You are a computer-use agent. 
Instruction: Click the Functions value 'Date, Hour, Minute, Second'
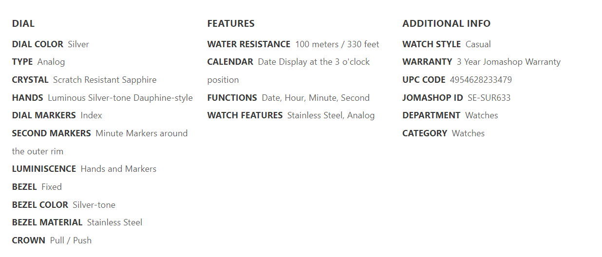316,98
